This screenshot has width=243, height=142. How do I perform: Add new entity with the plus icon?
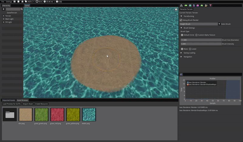[4, 9]
